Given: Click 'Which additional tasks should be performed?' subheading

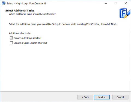Looking at the screenshot, I should (x=32, y=14).
